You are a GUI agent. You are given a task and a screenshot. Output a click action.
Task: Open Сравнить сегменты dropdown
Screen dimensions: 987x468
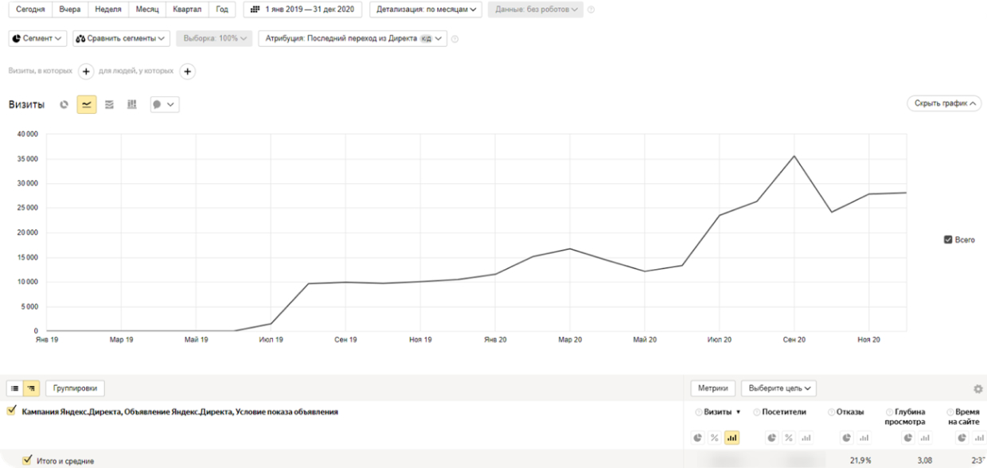click(121, 38)
